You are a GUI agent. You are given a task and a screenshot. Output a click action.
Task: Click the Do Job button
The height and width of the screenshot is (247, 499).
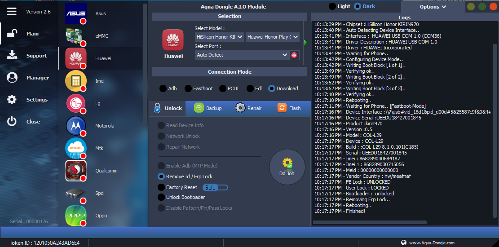(x=287, y=167)
